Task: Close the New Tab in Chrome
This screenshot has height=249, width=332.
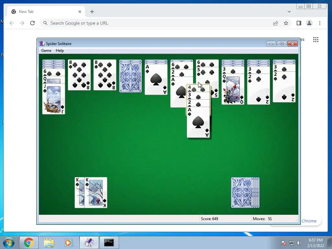Action: 80,12
